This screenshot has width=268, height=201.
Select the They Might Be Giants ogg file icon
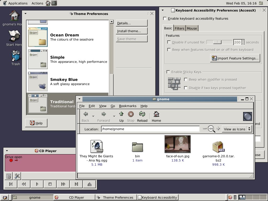tap(97, 146)
